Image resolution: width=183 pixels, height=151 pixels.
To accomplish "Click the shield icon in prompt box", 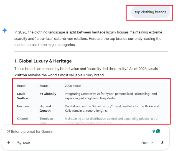I will 8,132.
